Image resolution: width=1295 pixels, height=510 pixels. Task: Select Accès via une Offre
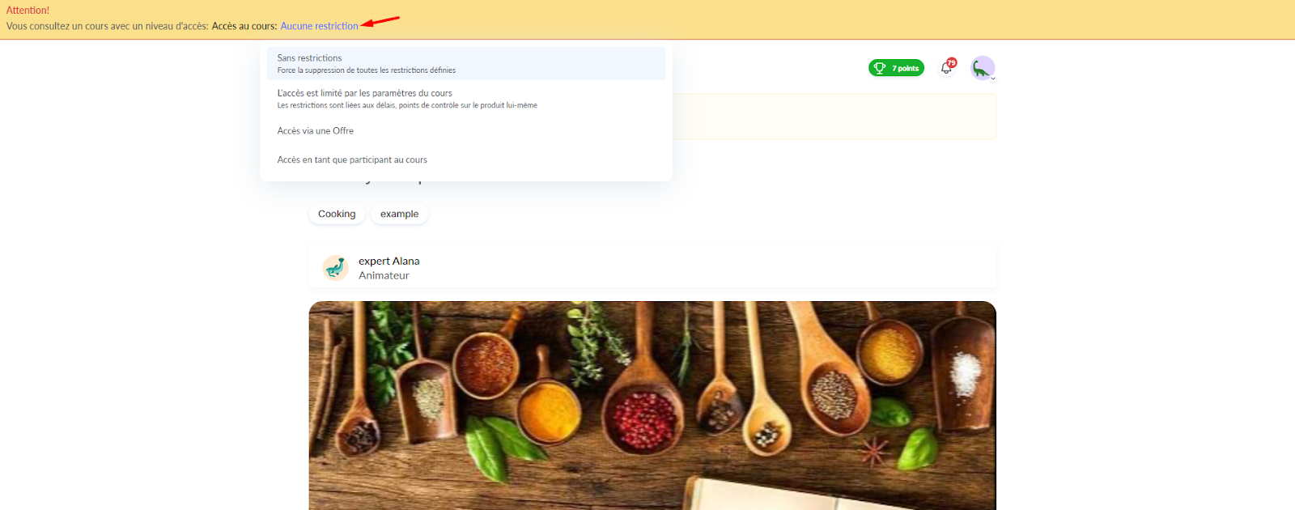click(x=466, y=131)
